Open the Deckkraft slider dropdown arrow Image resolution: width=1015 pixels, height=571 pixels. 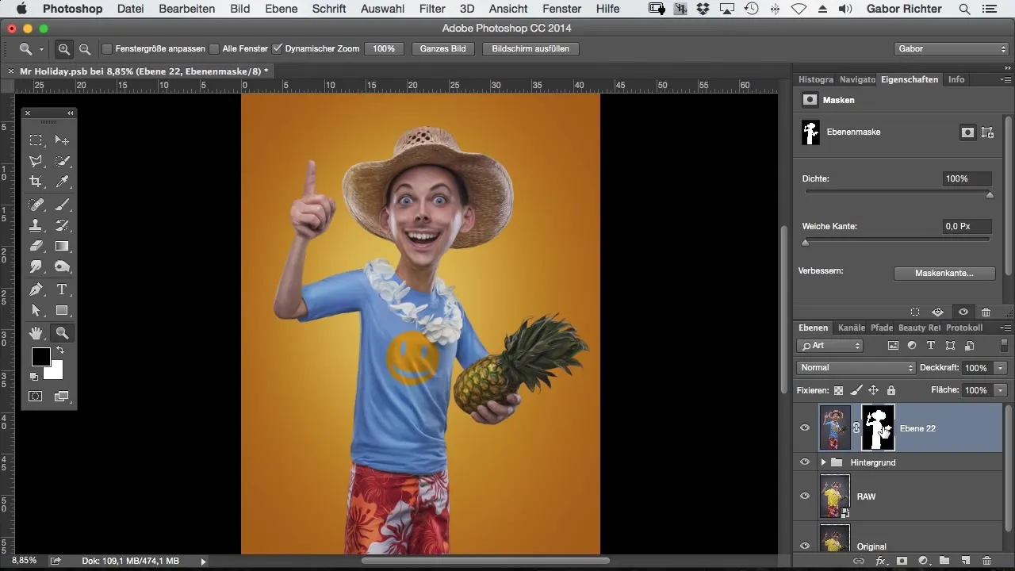(x=1001, y=368)
